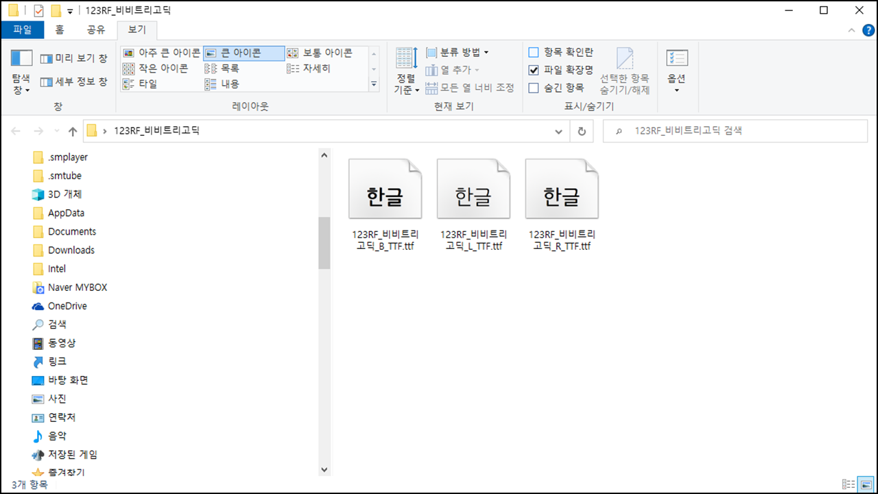Select the 123RF_비비트리고딕_B_TTF.ttf file
Screen dimensions: 878x494
385,204
